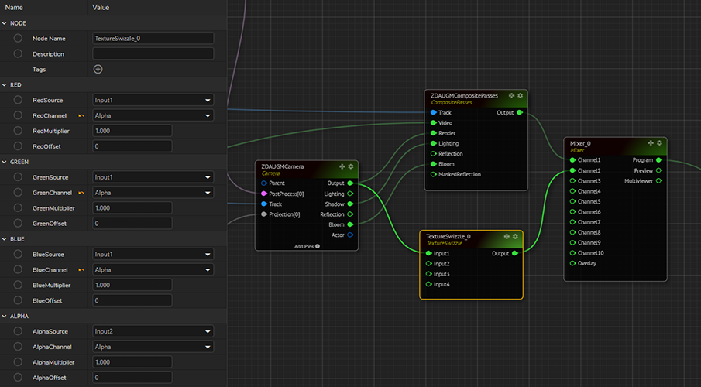Add a tag with the plus icon
701x387 pixels.
[98, 69]
